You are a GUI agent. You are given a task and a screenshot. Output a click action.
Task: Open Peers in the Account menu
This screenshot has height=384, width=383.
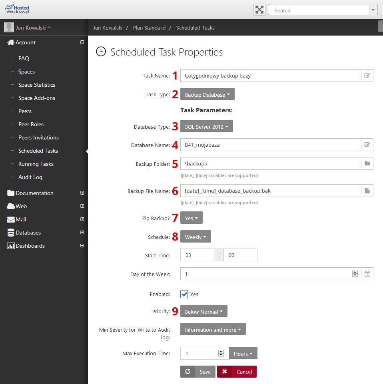pos(25,111)
